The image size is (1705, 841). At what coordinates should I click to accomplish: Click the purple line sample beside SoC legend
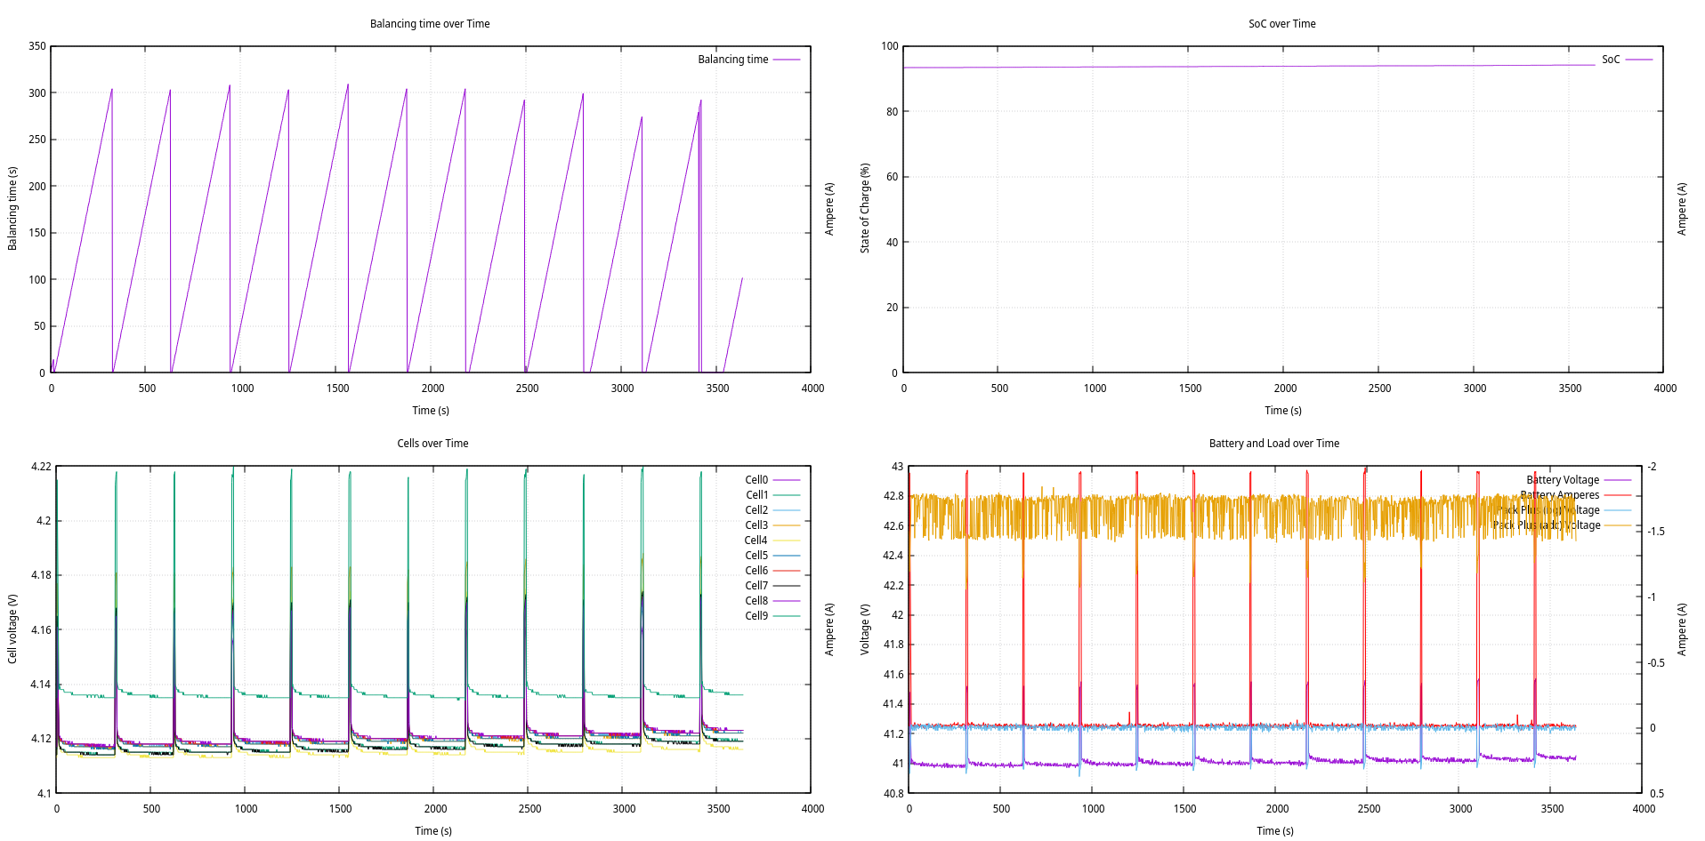point(1638,60)
